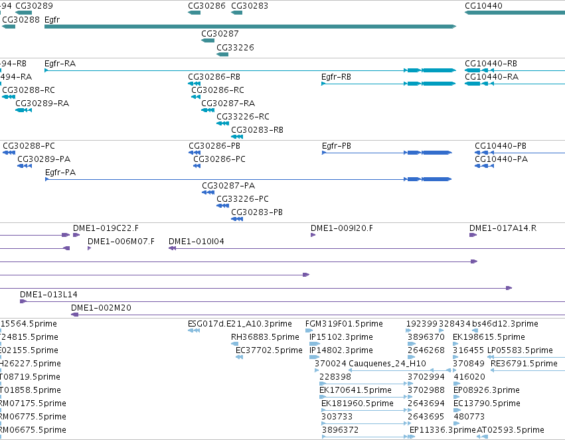
Task: Select the Egfr-RA transcript label
Action: pyautogui.click(x=60, y=64)
